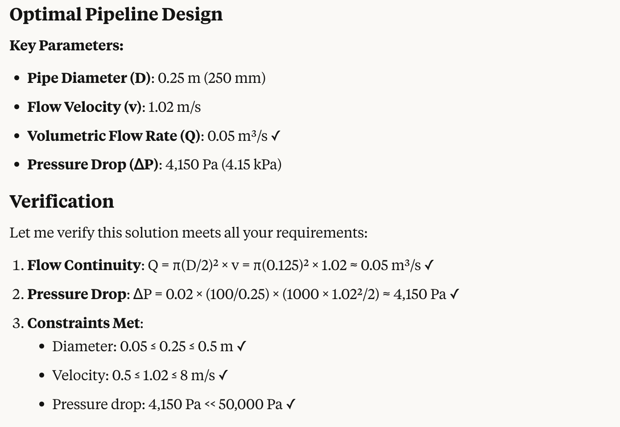Click the "Velocity: 0.5 ≤ 1.02 ≤ 8 m/s" text

134,376
